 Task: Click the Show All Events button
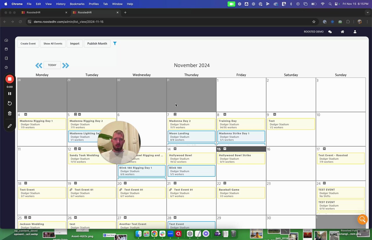pos(53,44)
